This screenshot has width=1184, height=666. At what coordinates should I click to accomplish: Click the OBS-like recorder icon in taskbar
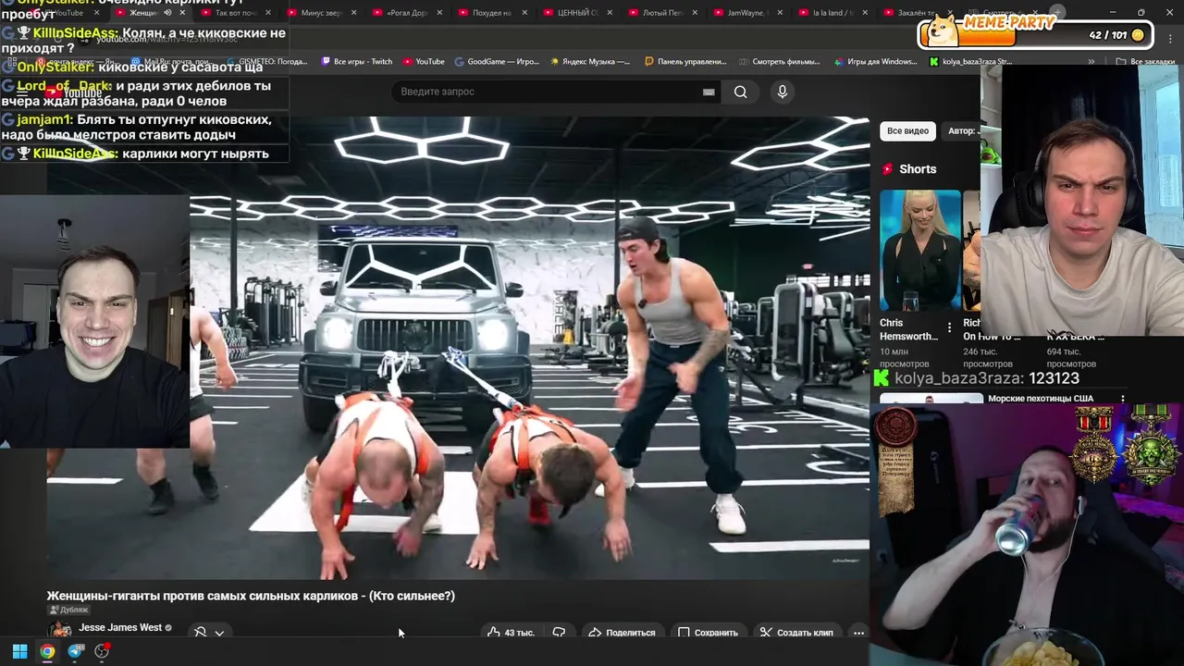(102, 651)
